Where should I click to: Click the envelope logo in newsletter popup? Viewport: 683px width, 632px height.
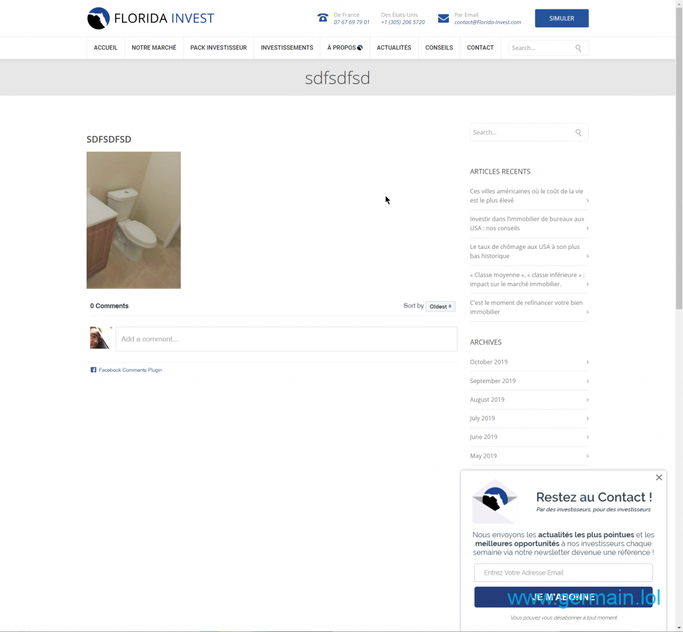coord(496,501)
